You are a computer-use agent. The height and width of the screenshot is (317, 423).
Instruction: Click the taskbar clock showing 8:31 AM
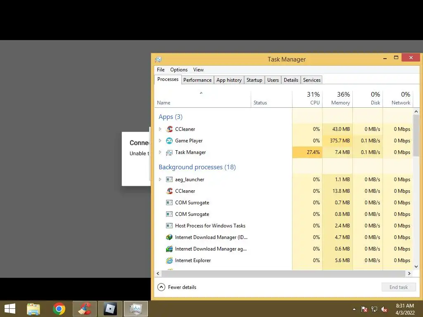405,306
